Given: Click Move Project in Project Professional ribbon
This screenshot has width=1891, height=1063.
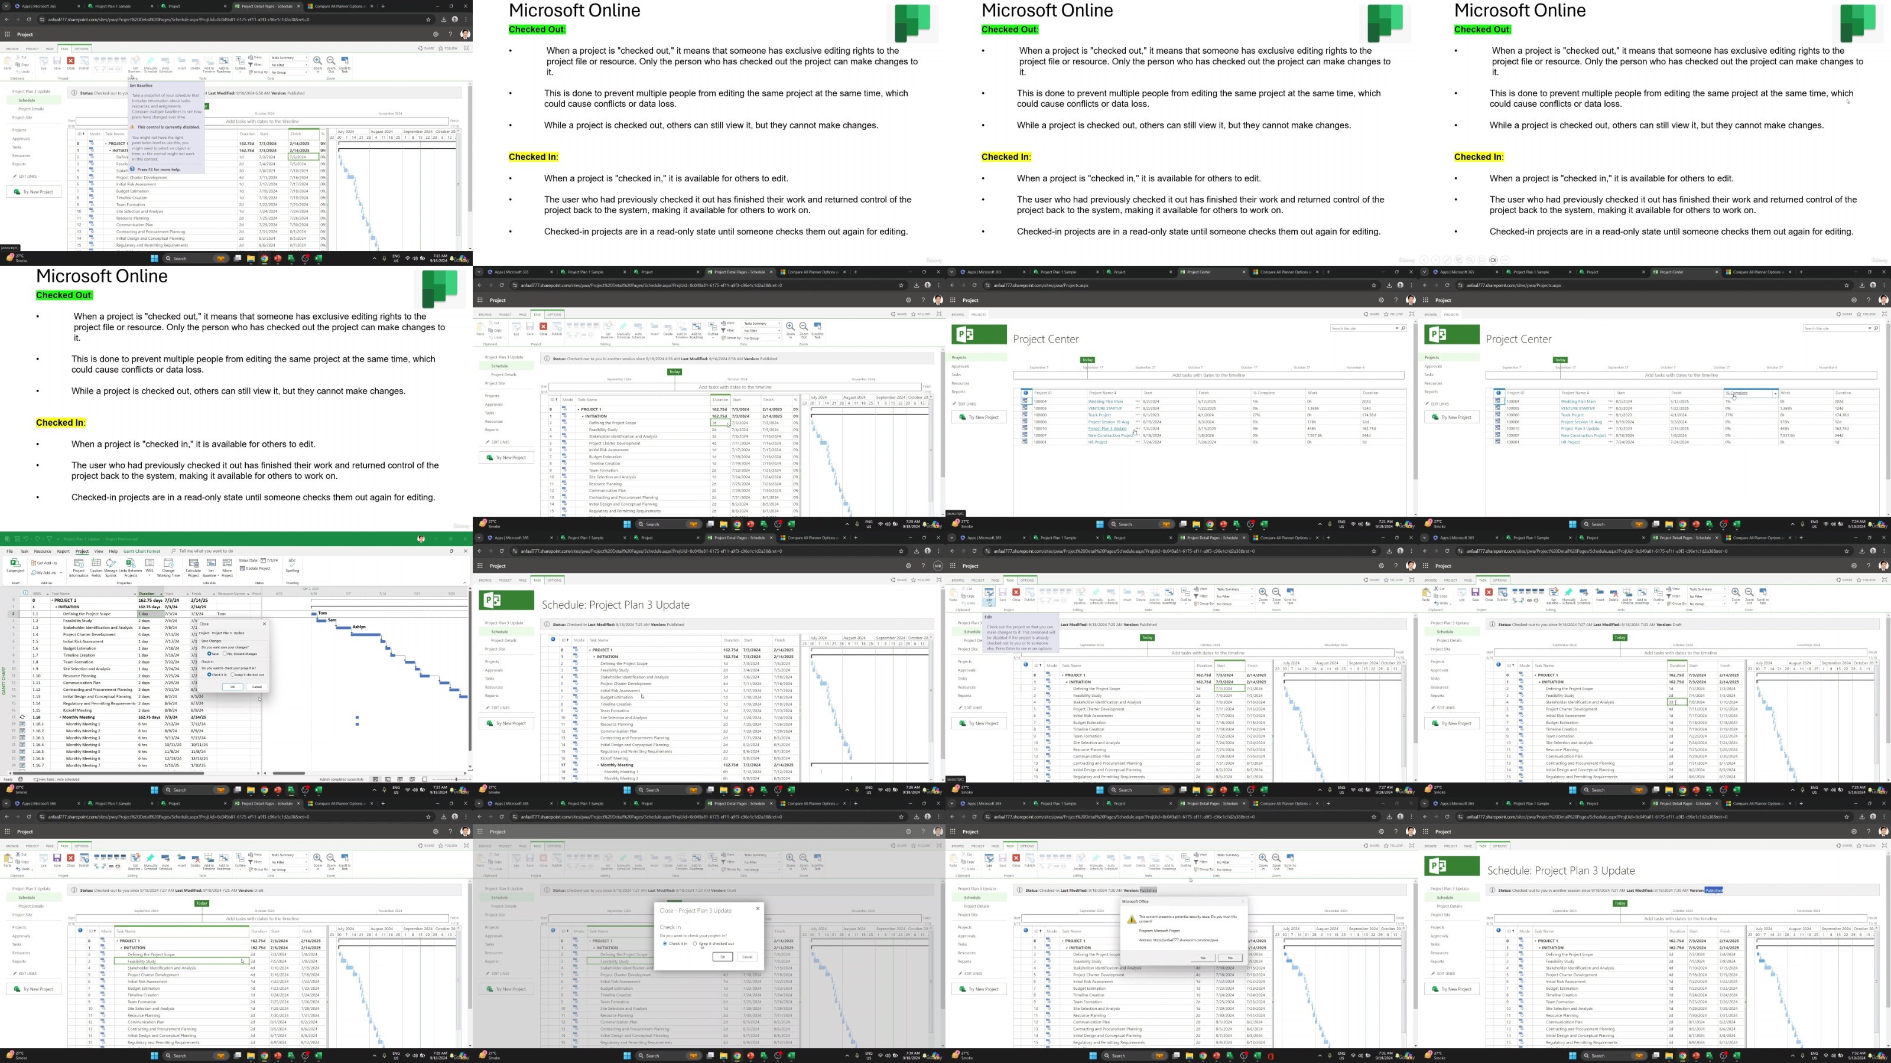Looking at the screenshot, I should (228, 567).
